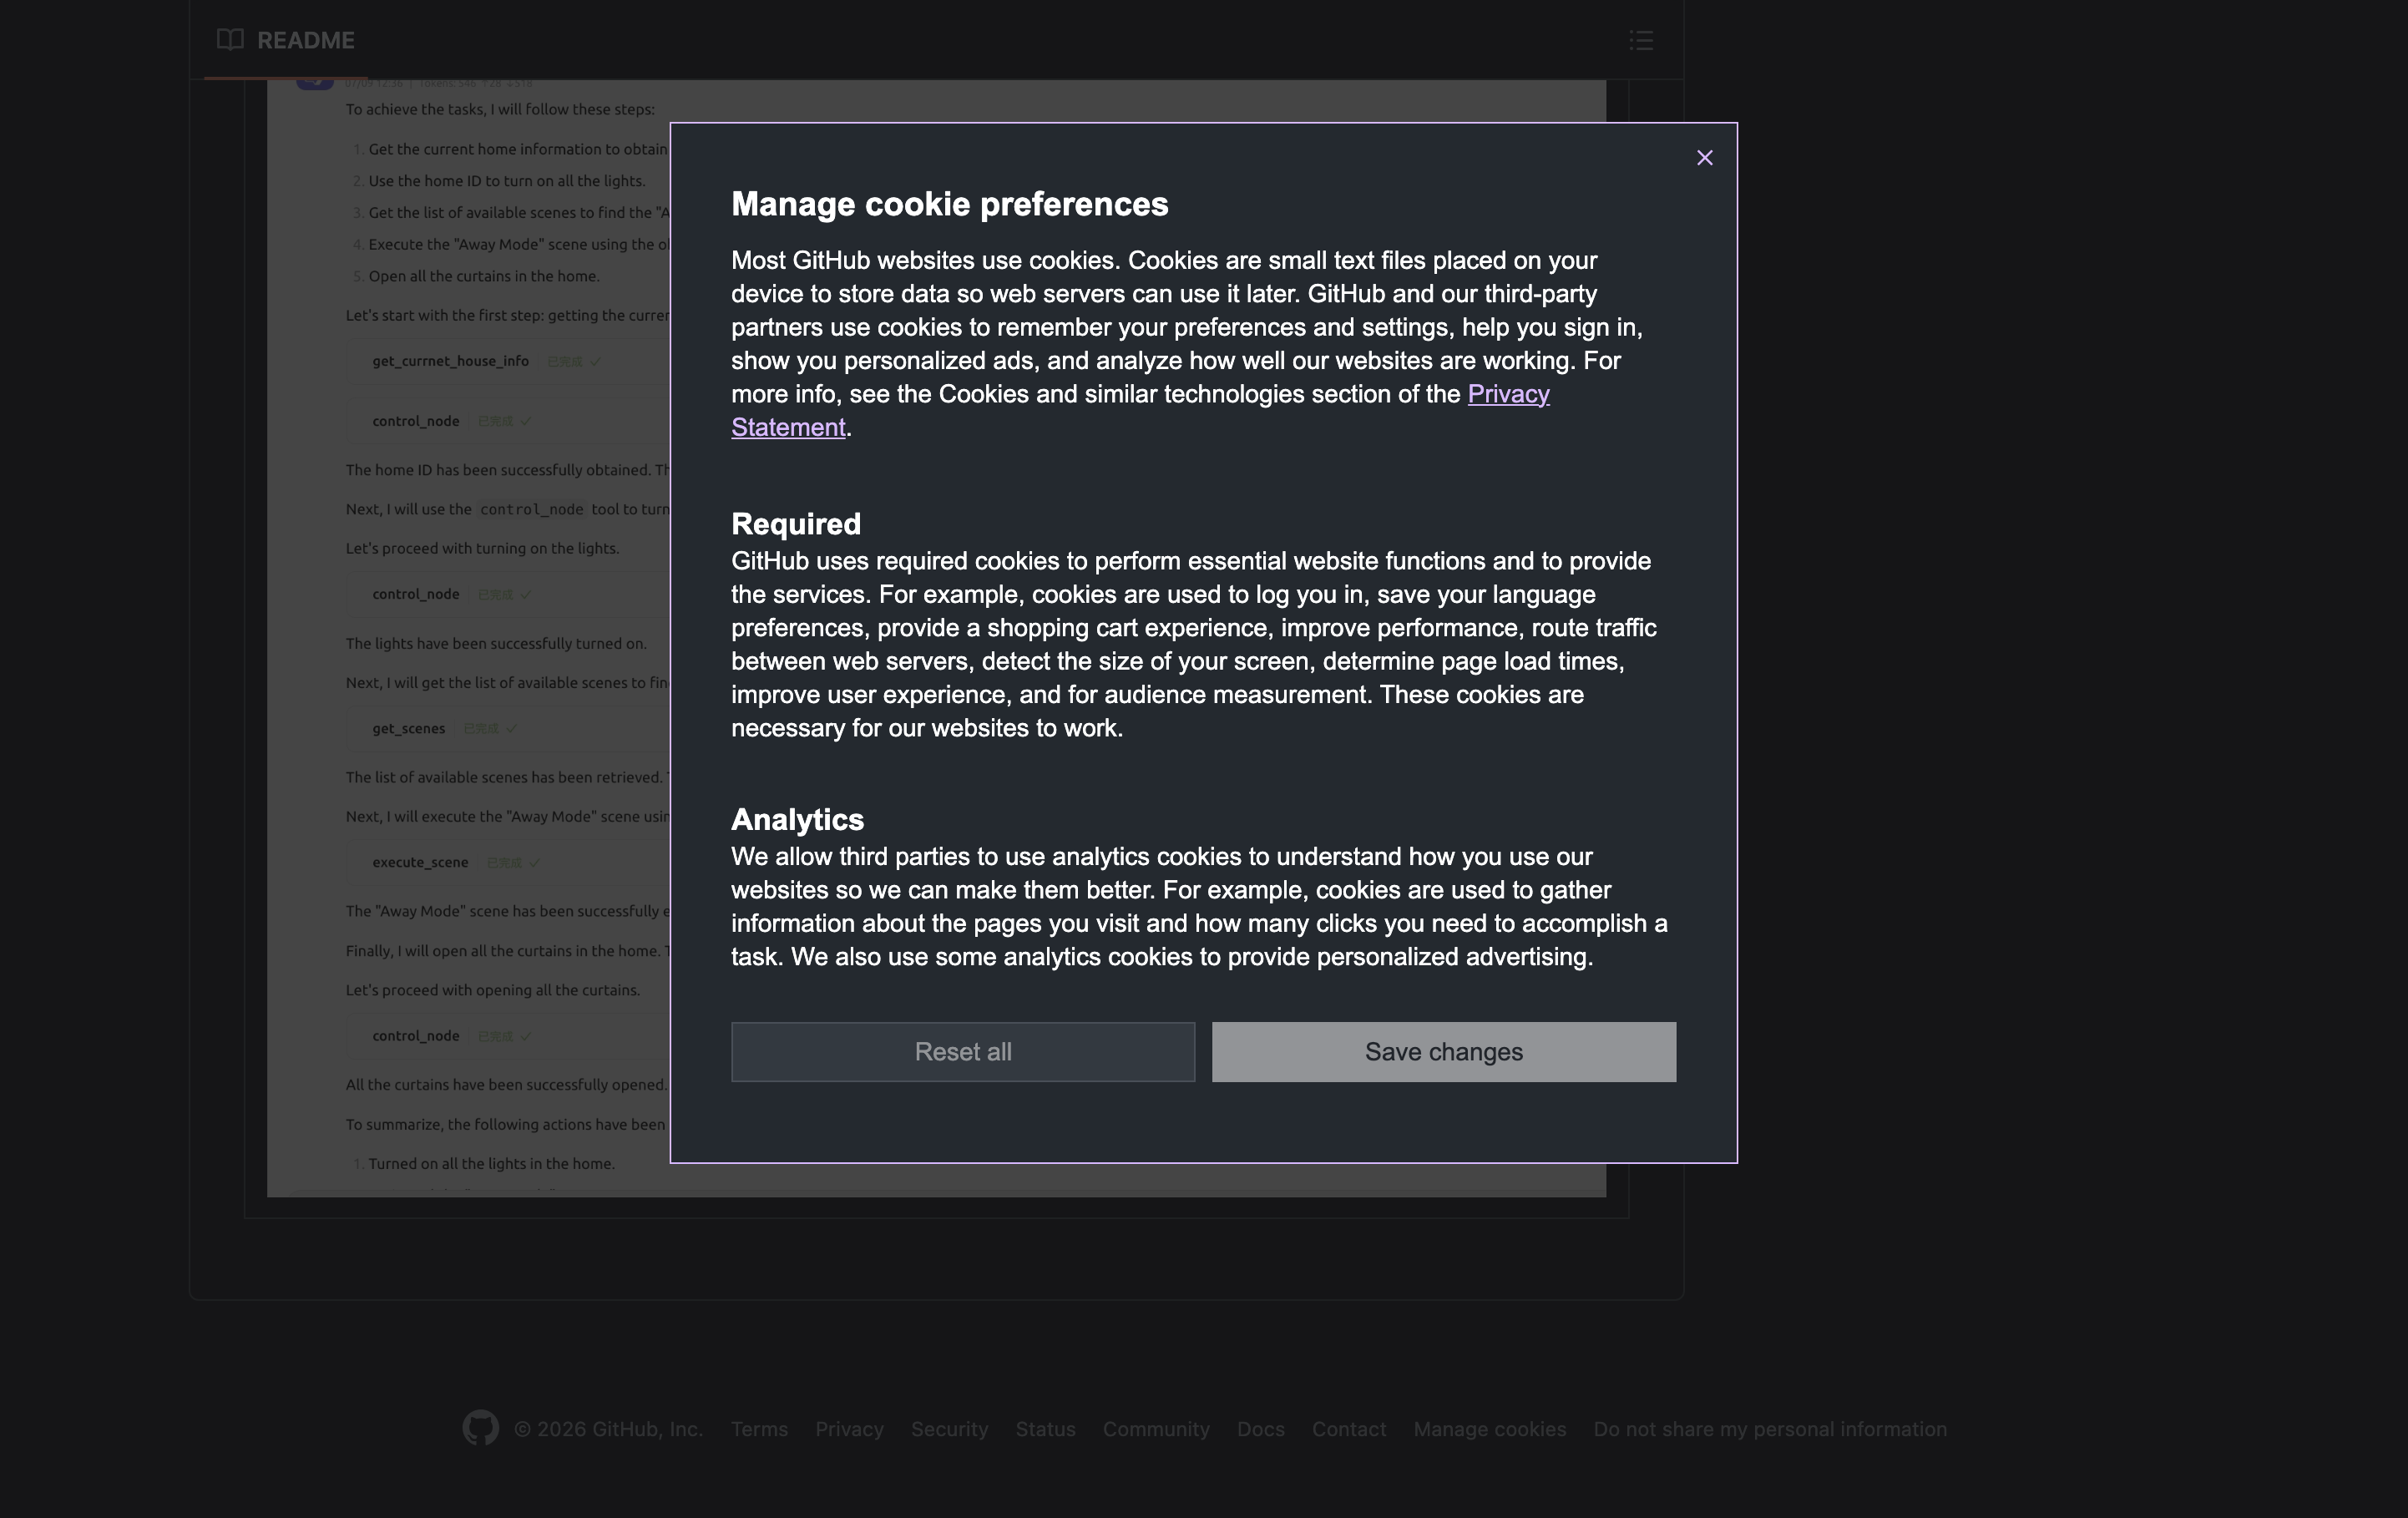Close the cookie preferences dialog
This screenshot has width=2408, height=1518.
tap(1704, 158)
